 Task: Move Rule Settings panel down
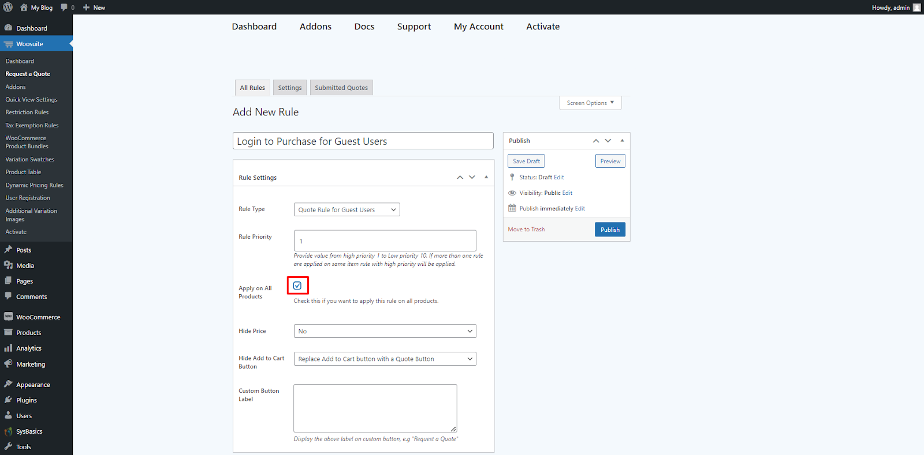(x=472, y=177)
